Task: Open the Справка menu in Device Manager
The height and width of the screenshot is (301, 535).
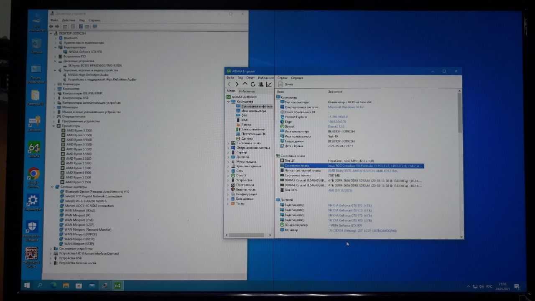Action: [94, 20]
